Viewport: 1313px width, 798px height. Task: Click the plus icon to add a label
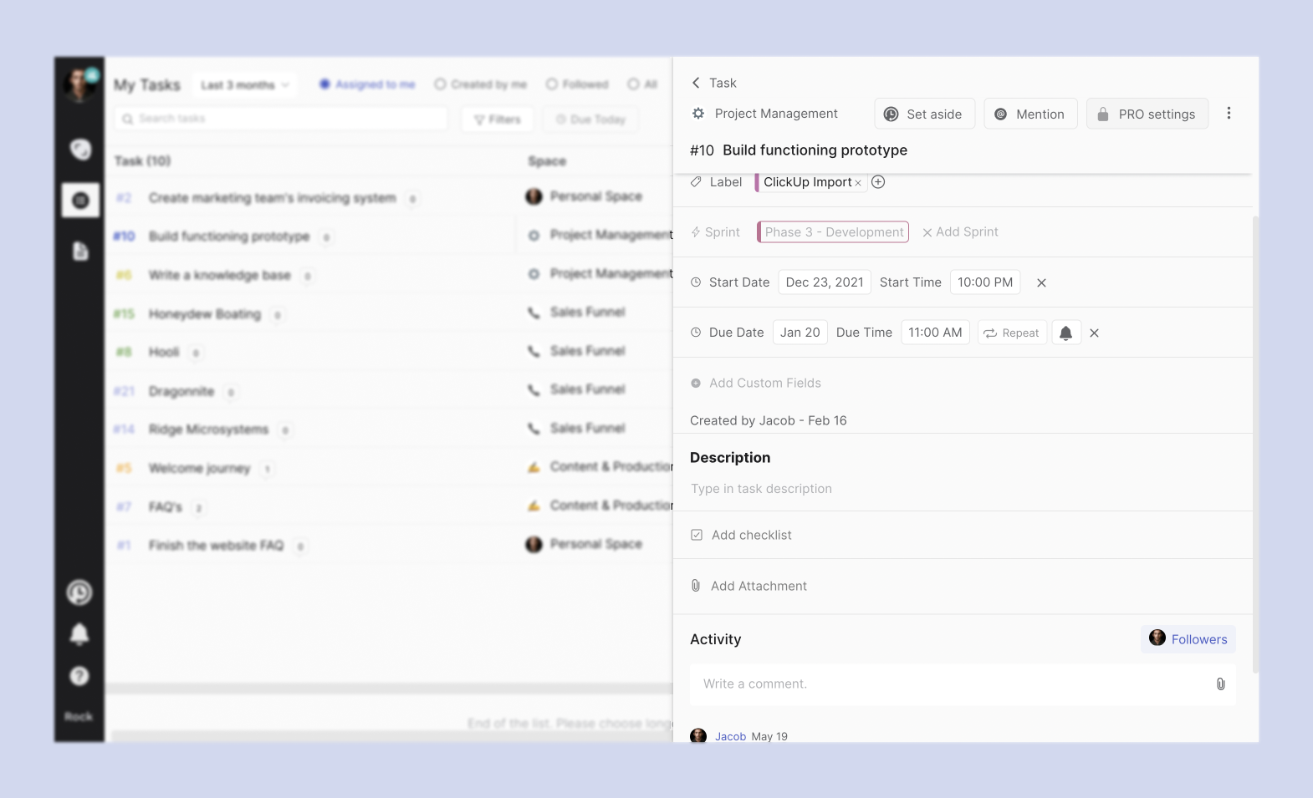[x=878, y=182]
